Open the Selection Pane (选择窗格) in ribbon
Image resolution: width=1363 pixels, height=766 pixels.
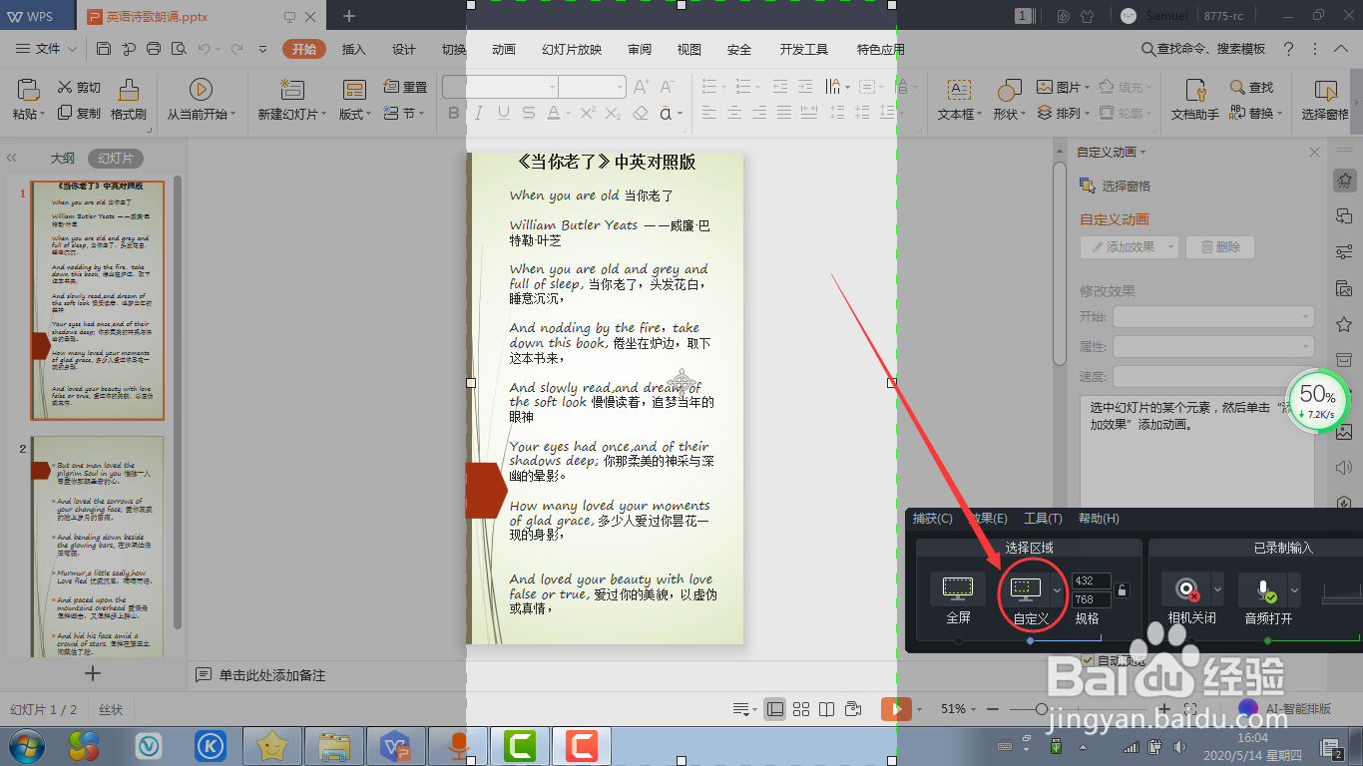(1325, 100)
